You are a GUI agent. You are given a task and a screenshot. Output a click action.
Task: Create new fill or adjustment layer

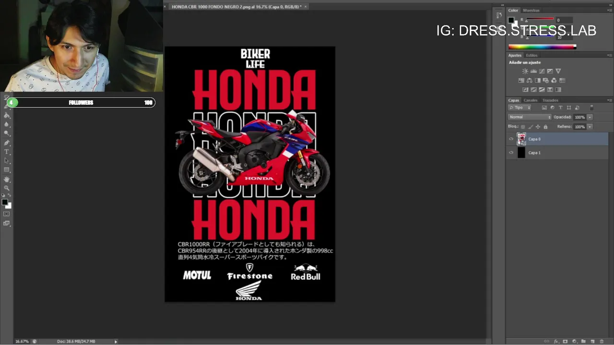[x=575, y=341]
